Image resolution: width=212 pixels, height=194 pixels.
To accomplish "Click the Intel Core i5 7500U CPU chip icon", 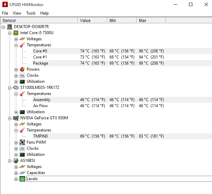I will [x=16, y=33].
